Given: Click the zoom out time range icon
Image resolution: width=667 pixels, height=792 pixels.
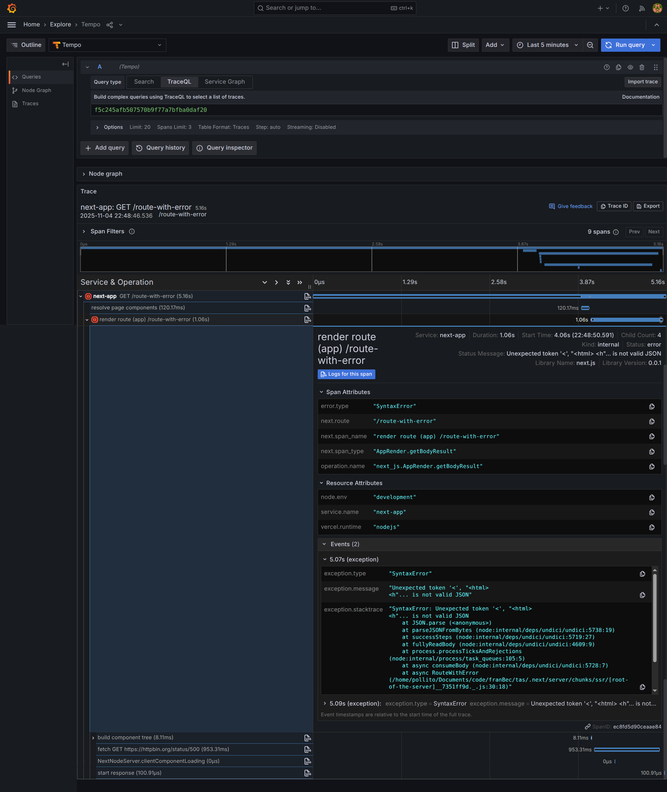Looking at the screenshot, I should pyautogui.click(x=590, y=45).
